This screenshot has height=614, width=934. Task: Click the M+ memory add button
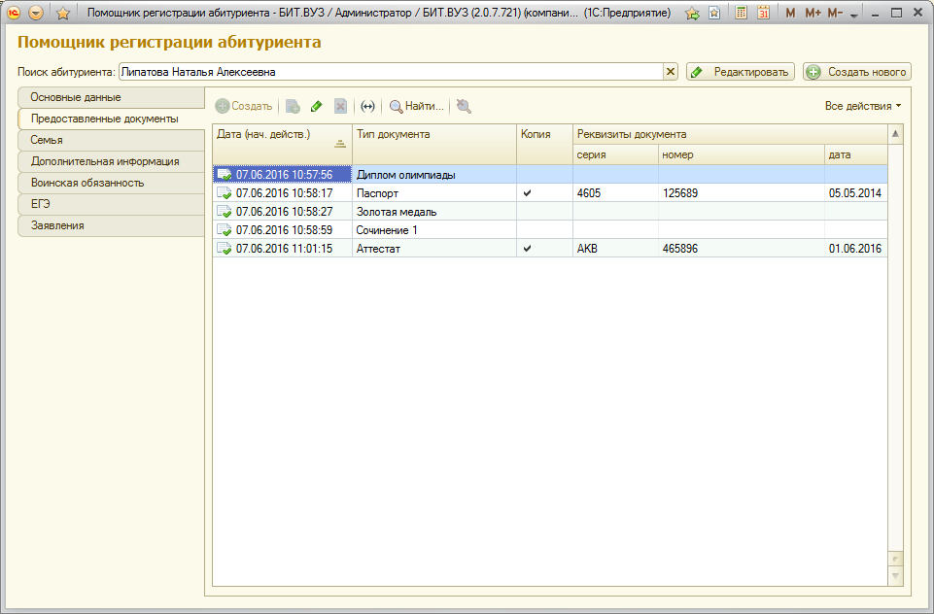pyautogui.click(x=813, y=13)
